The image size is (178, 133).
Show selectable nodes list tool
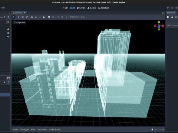pos(32,17)
